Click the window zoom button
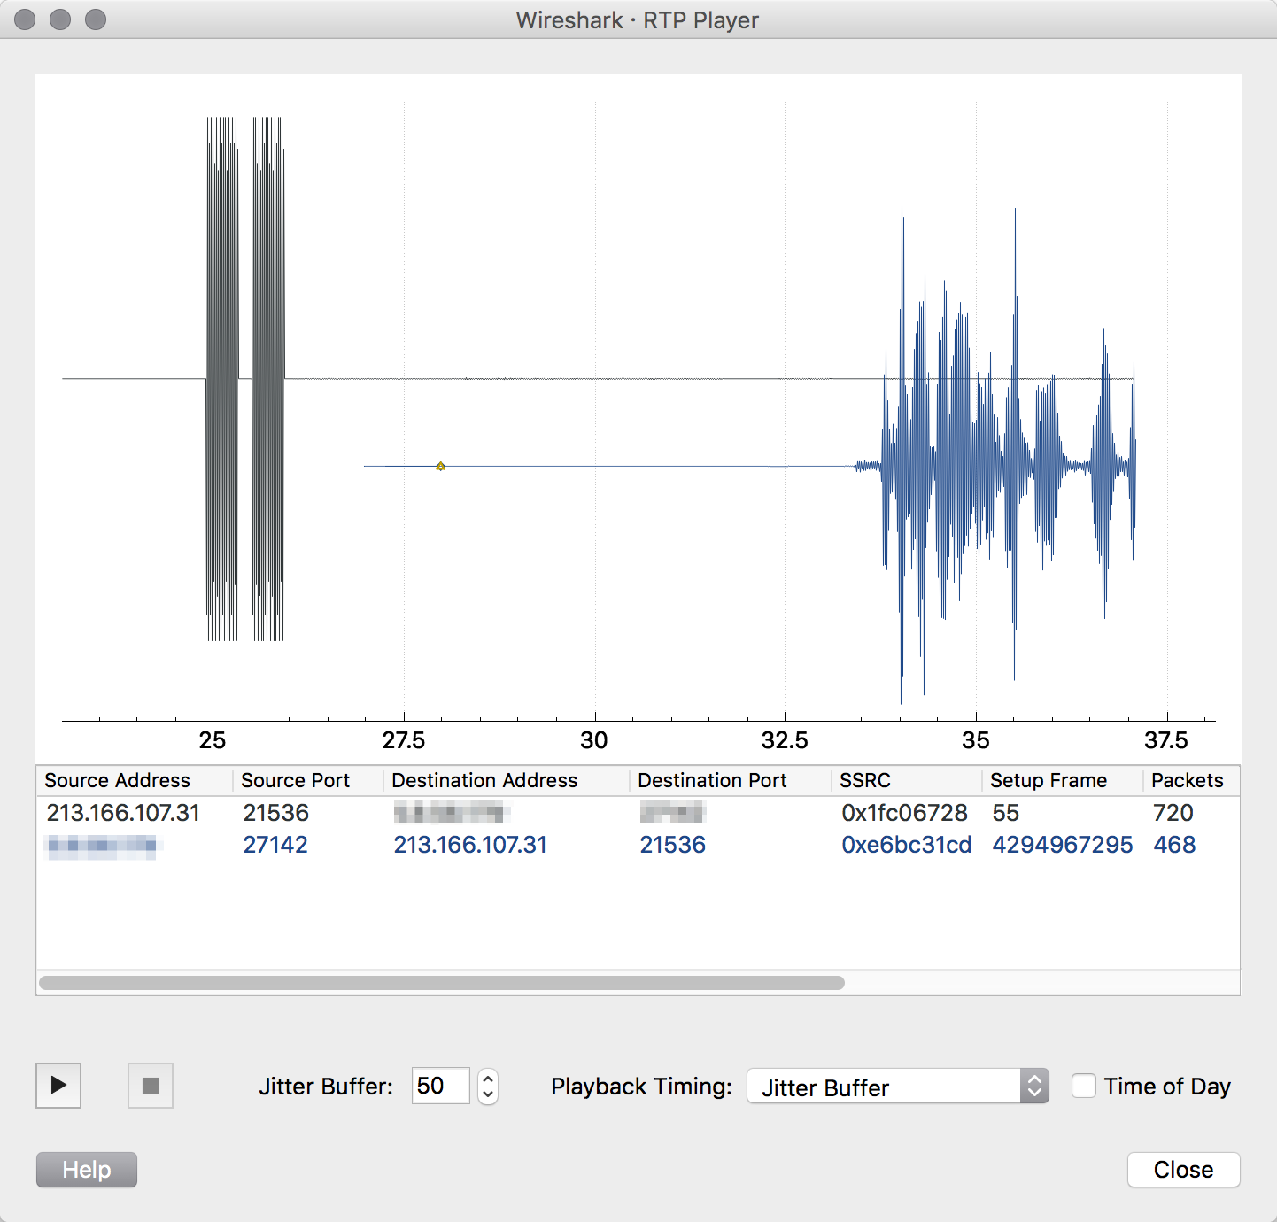This screenshot has width=1277, height=1222. coord(96,19)
